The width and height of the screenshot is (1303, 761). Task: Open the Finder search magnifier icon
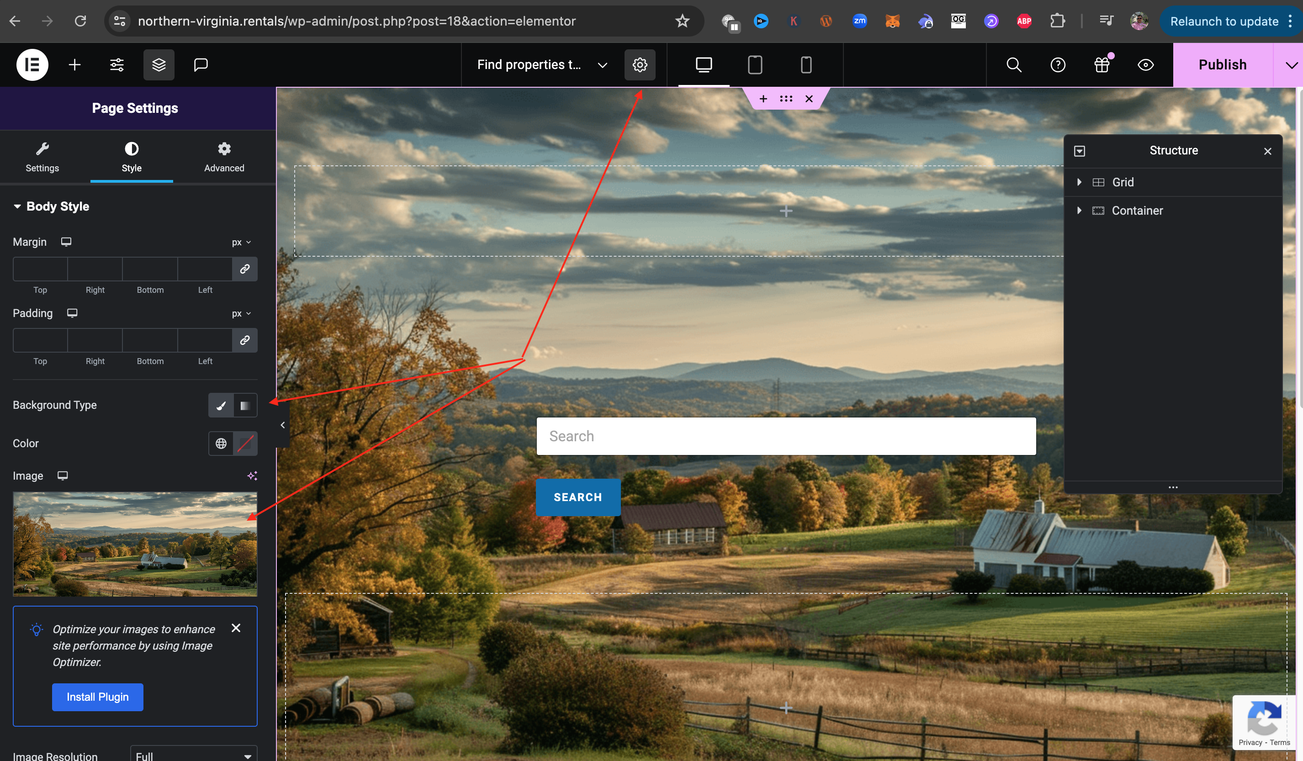click(1013, 64)
